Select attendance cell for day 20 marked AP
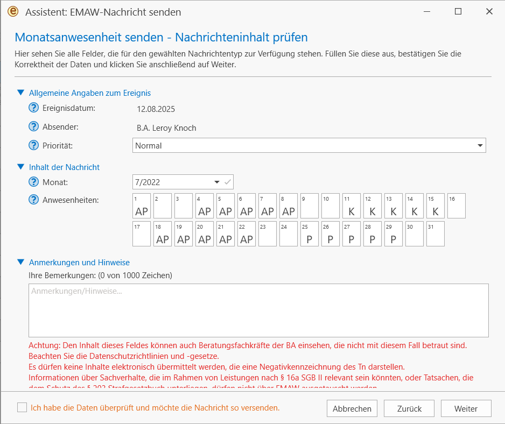 205,234
